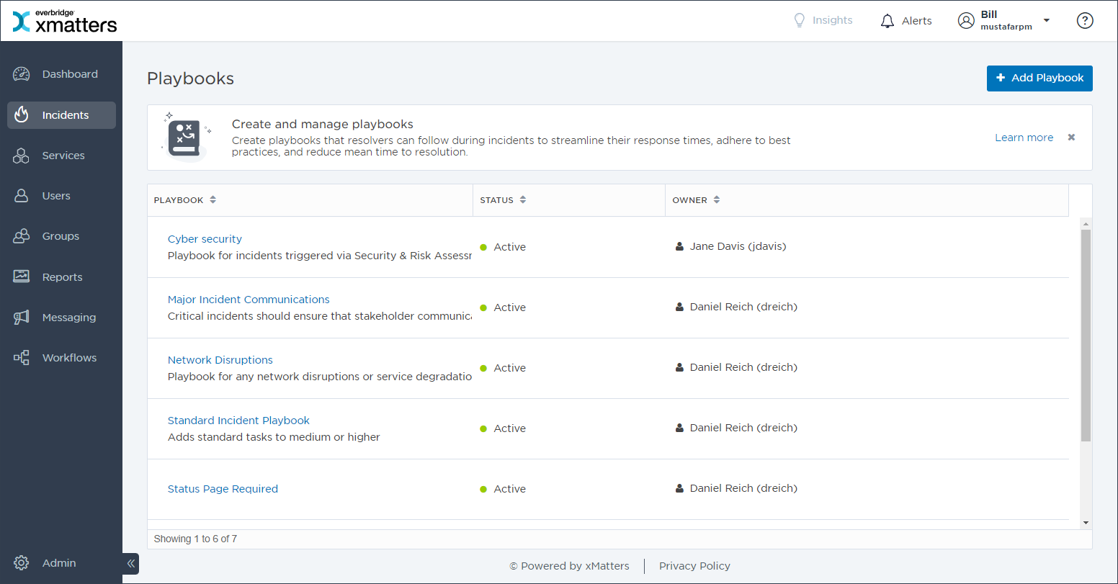1118x584 pixels.
Task: Click the Major Incident Communications description text
Action: point(320,316)
